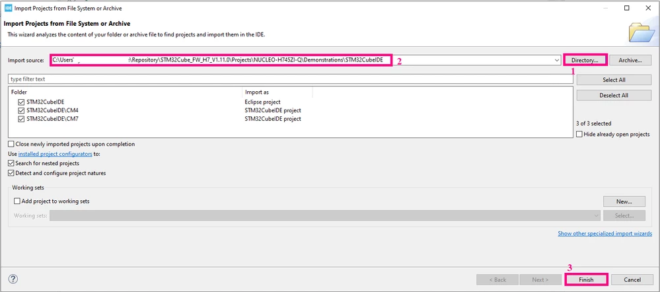The width and height of the screenshot is (660, 292).
Task: Click the IDE icon in title bar
Action: pos(8,8)
